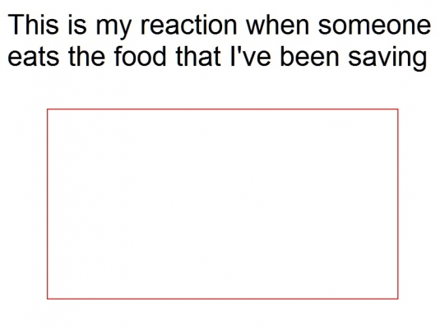Viewport: 440px width, 329px height.
Task: Click the word "the" before "food"
Action: [86, 56]
